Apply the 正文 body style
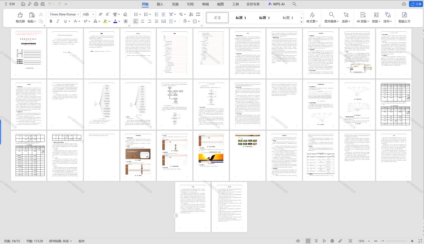424x244 pixels. (x=217, y=17)
